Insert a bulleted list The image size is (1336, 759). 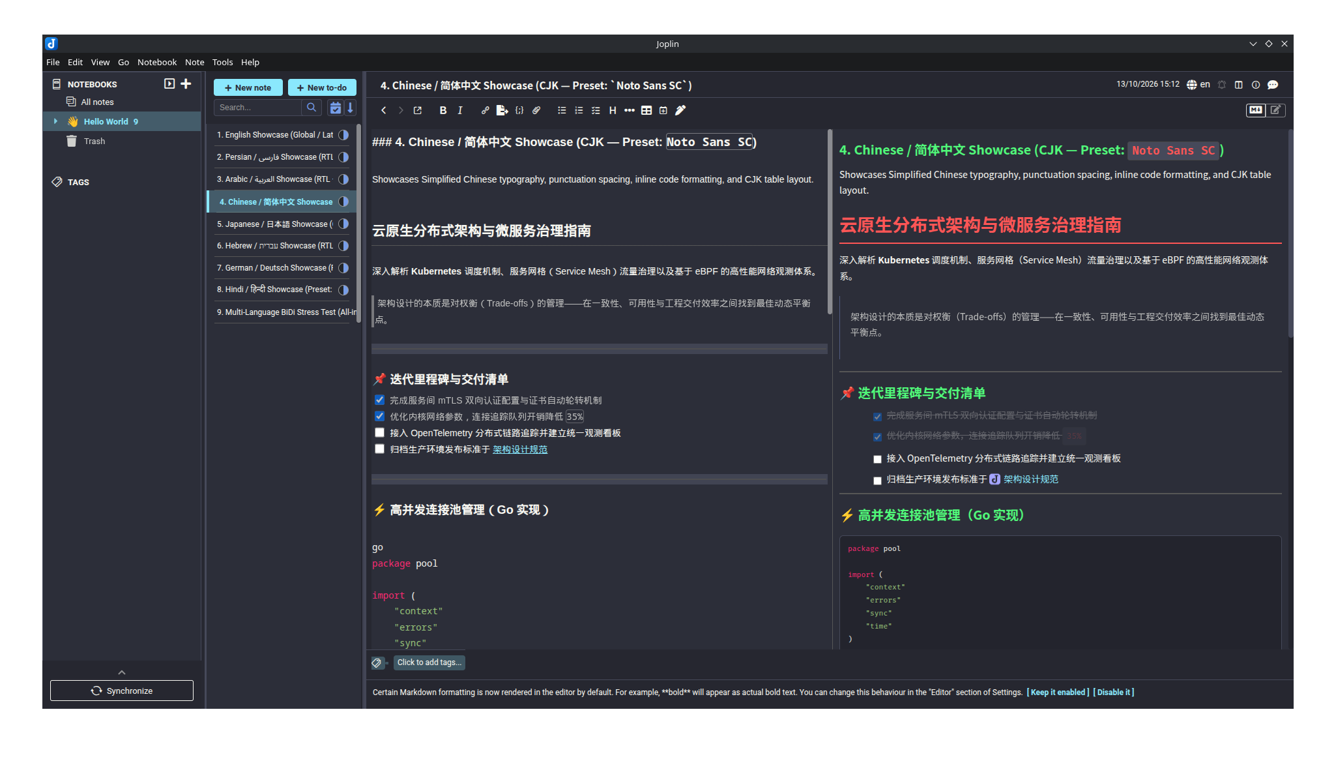point(562,110)
